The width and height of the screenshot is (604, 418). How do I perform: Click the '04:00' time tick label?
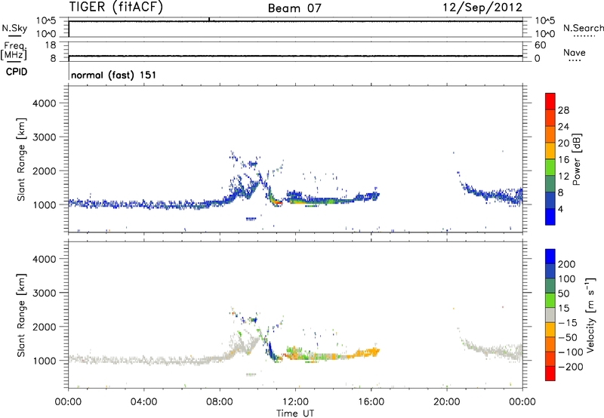143,402
